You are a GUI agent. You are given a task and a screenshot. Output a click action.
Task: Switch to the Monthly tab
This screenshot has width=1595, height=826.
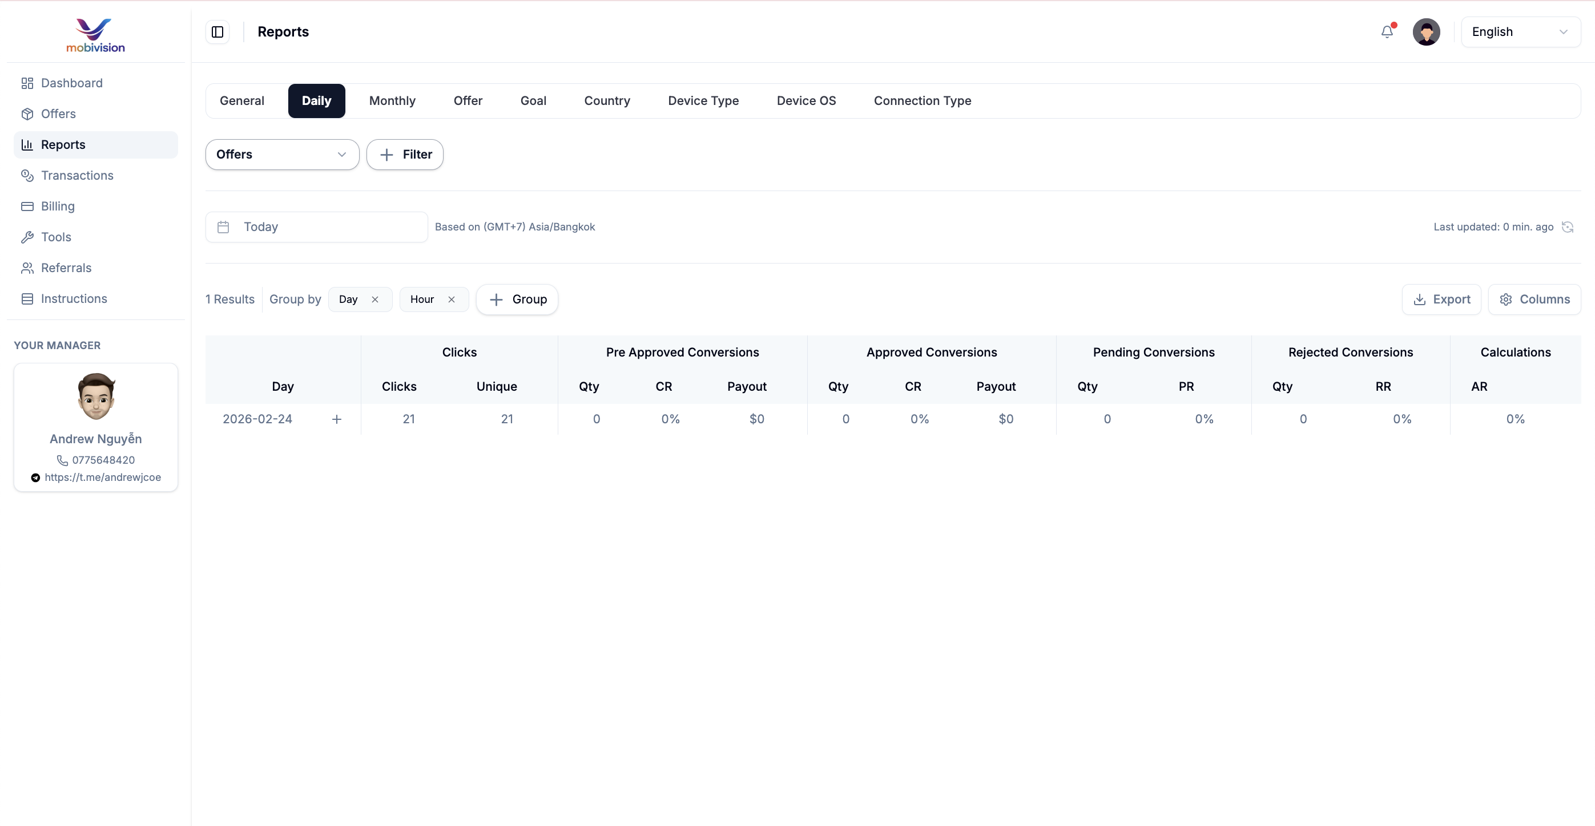(x=392, y=101)
